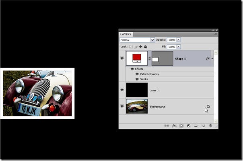243x161 pixels.
Task: Hide the Background layer
Action: point(122,106)
